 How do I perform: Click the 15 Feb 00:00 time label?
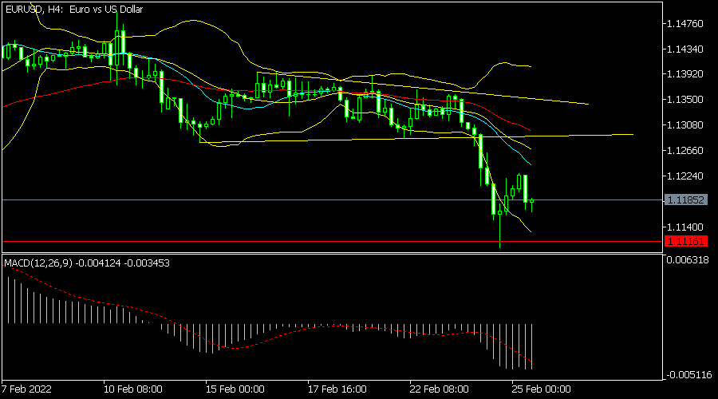[235, 389]
